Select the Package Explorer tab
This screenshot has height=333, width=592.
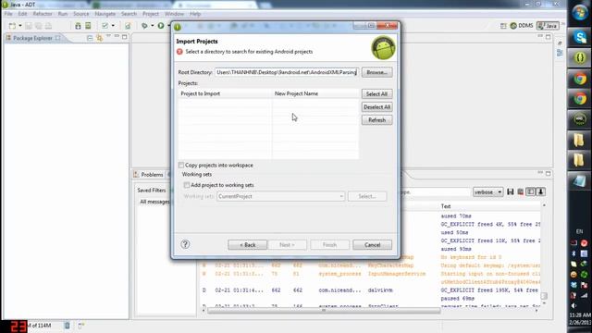[x=32, y=38]
